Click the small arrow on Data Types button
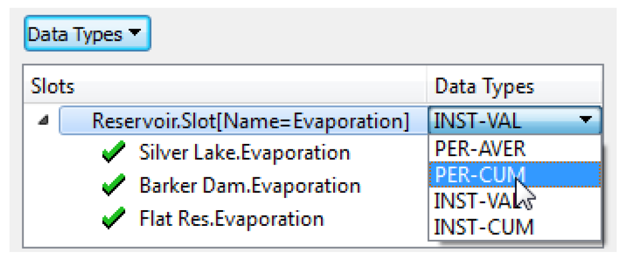Viewport: 620px width, 271px height. (x=134, y=34)
